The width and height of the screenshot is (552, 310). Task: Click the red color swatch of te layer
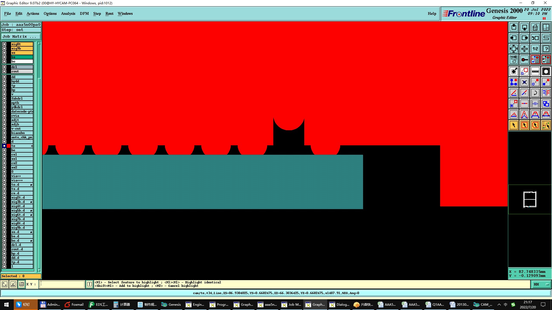pos(9,146)
